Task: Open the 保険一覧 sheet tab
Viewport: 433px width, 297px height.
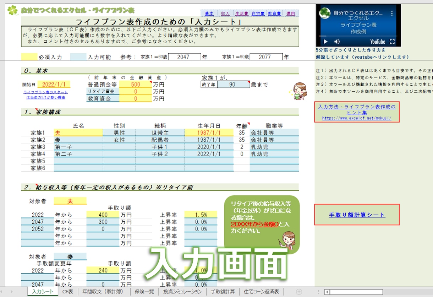Action: (x=144, y=292)
